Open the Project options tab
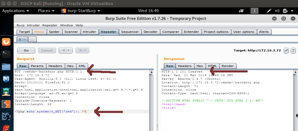298x131 pixels. [216, 32]
